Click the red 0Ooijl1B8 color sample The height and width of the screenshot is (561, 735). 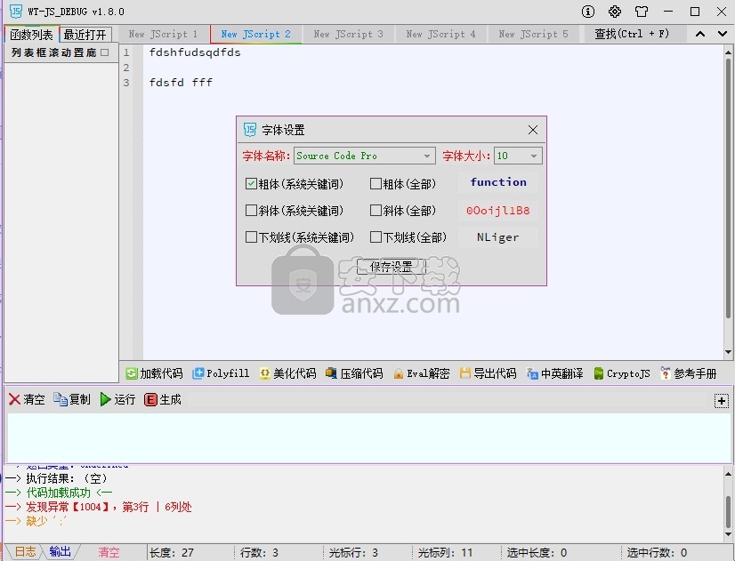pyautogui.click(x=498, y=210)
